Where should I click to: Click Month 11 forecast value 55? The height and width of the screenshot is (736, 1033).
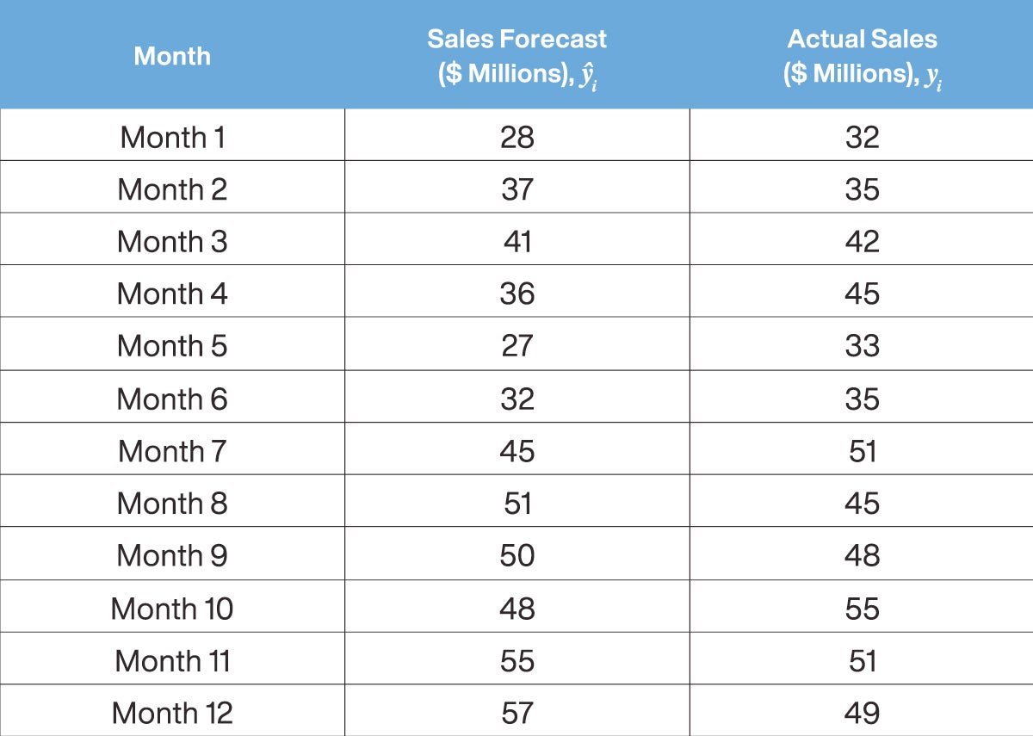[516, 661]
